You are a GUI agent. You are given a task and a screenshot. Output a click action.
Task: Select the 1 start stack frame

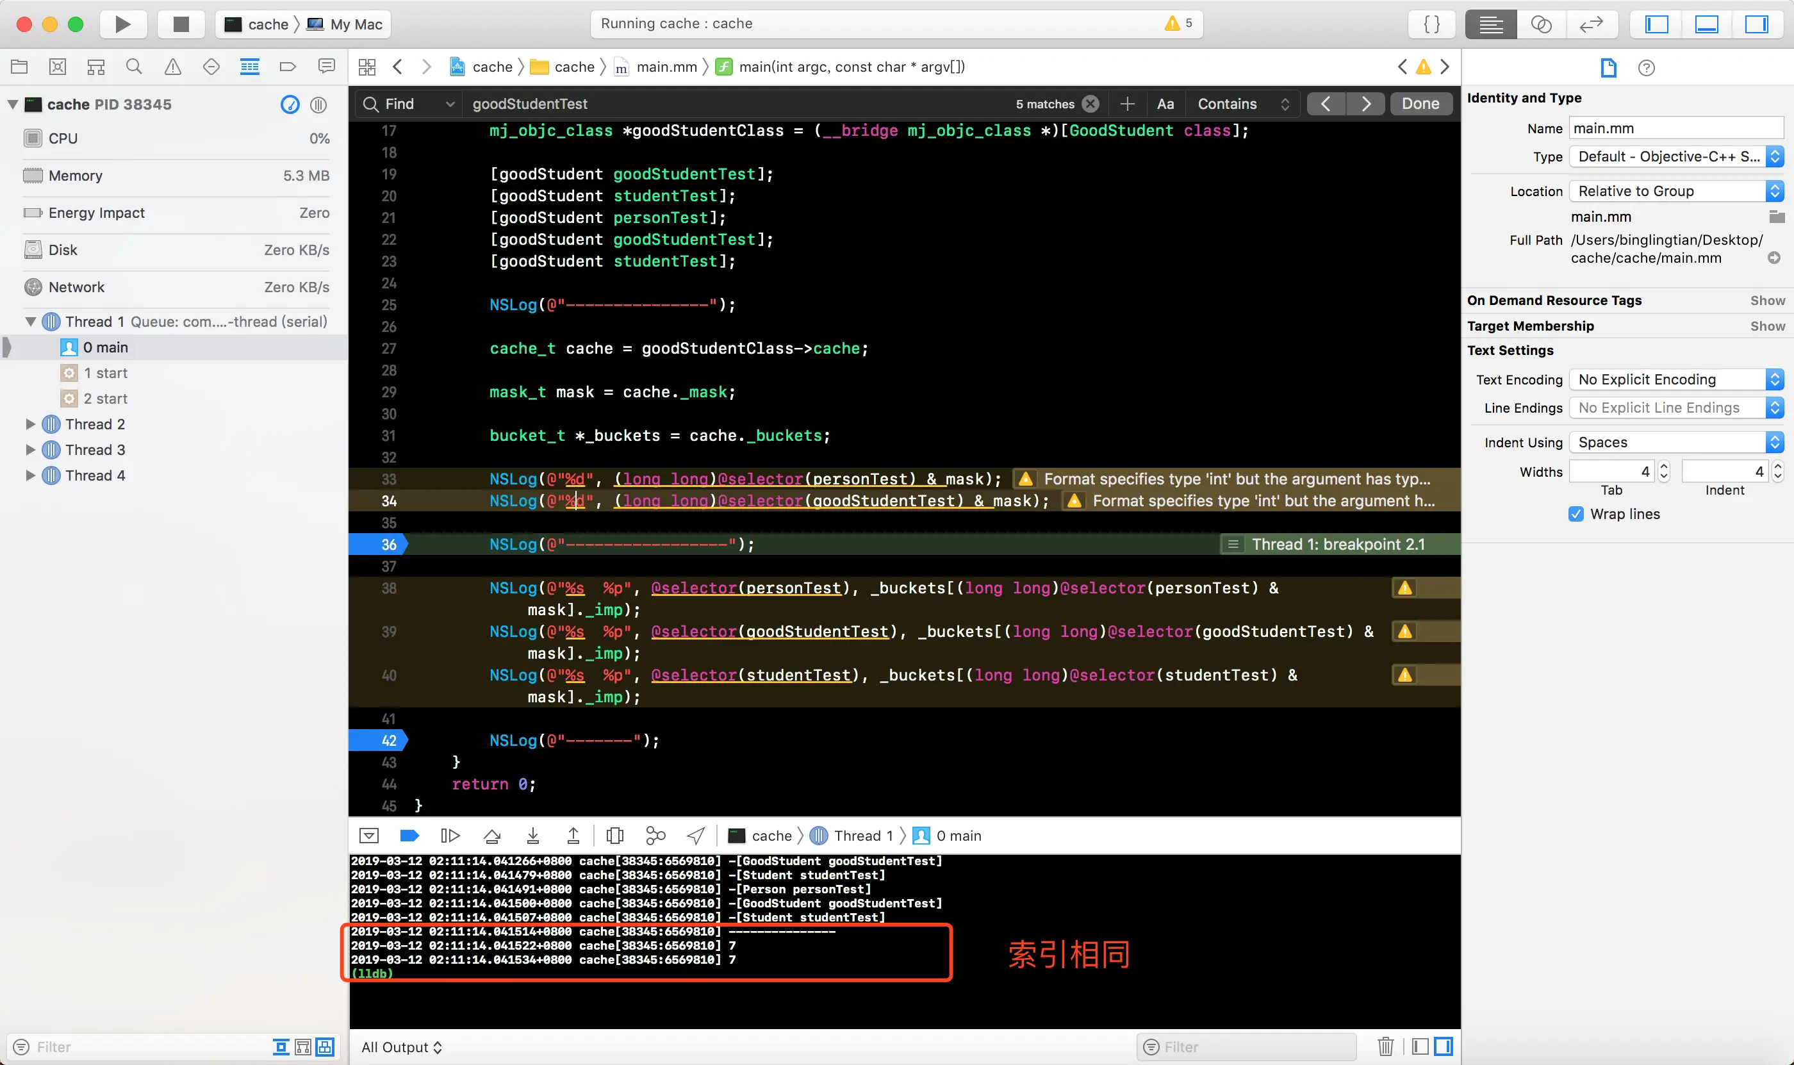[106, 373]
